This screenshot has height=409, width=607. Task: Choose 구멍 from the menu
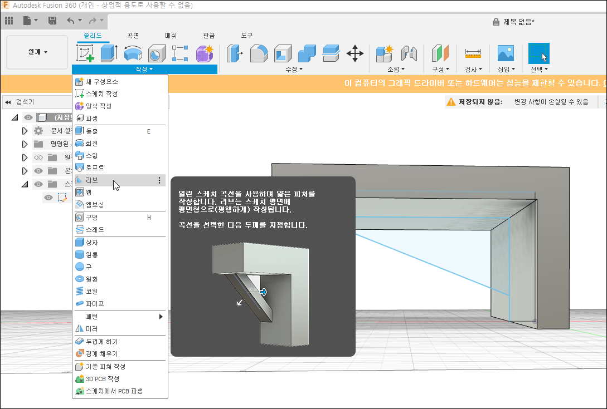click(120, 217)
